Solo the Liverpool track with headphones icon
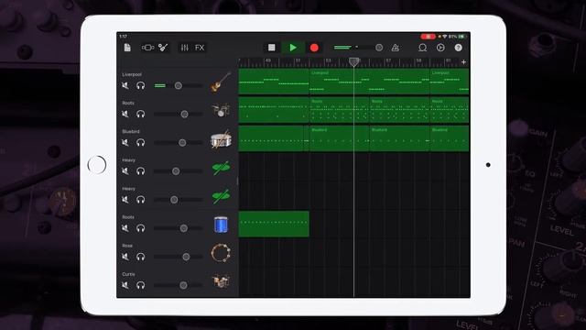 140,85
